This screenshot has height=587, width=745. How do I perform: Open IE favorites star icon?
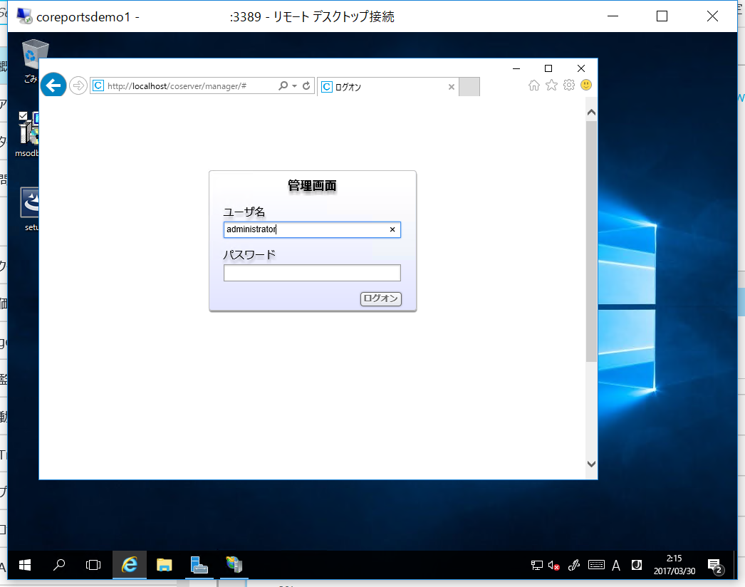(551, 85)
